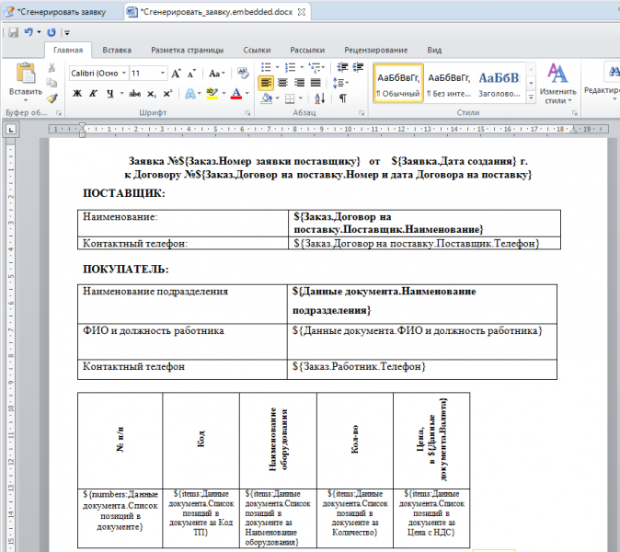620x552 pixels.
Task: Apply the Без интервала style
Action: pyautogui.click(x=449, y=84)
